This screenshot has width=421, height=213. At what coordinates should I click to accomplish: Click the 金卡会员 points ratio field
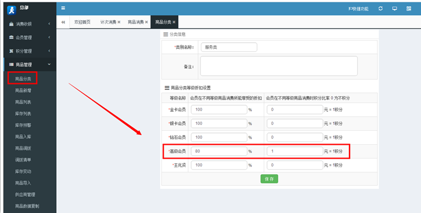click(295, 109)
